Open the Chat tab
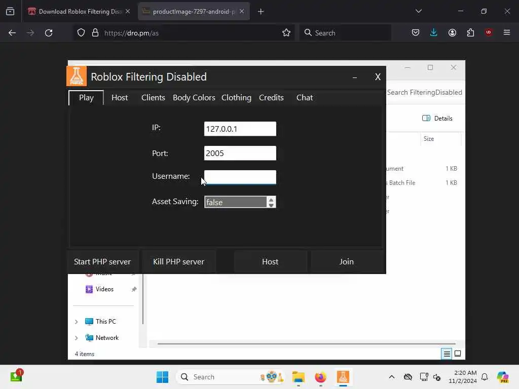Image resolution: width=519 pixels, height=389 pixels. tap(304, 98)
